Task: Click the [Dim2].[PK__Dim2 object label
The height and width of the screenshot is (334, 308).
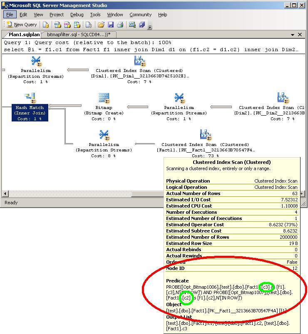Action: click(269, 113)
